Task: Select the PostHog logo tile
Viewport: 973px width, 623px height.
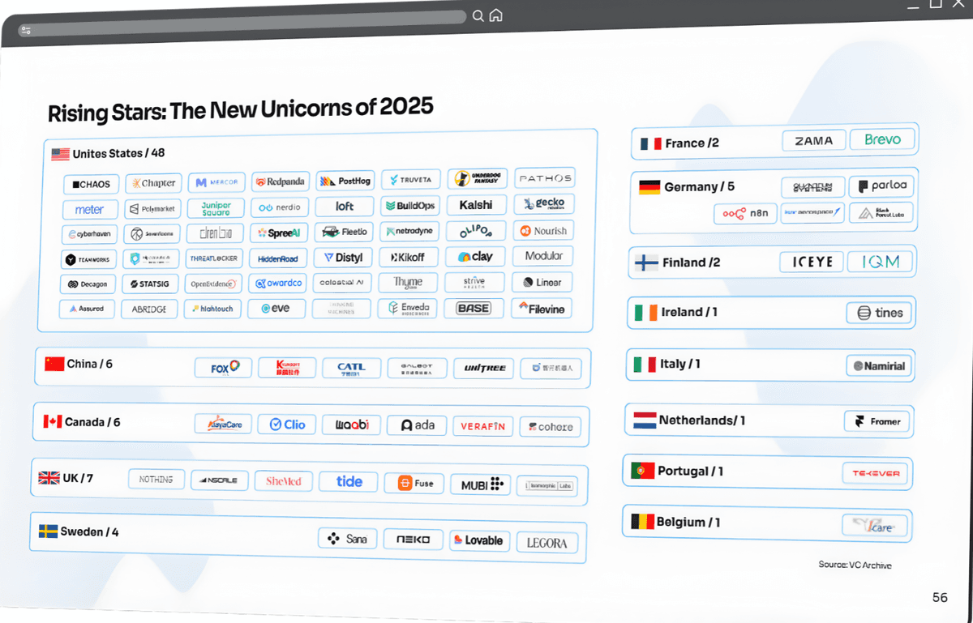Action: tap(345, 181)
